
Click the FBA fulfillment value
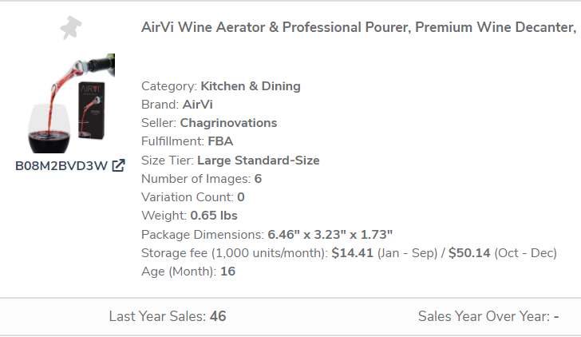point(220,141)
